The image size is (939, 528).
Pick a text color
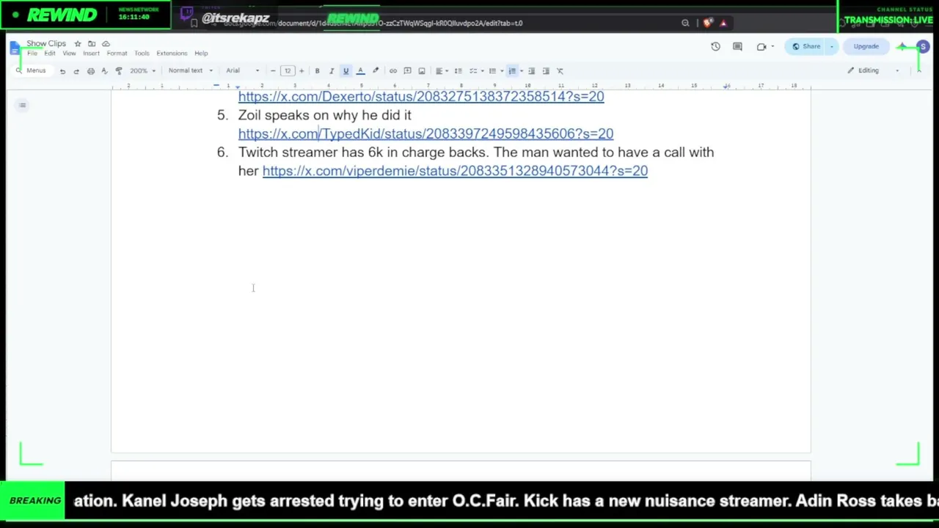click(x=360, y=71)
